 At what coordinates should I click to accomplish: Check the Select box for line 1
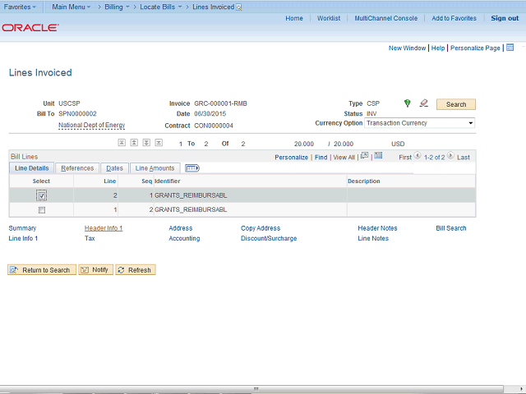click(x=42, y=210)
